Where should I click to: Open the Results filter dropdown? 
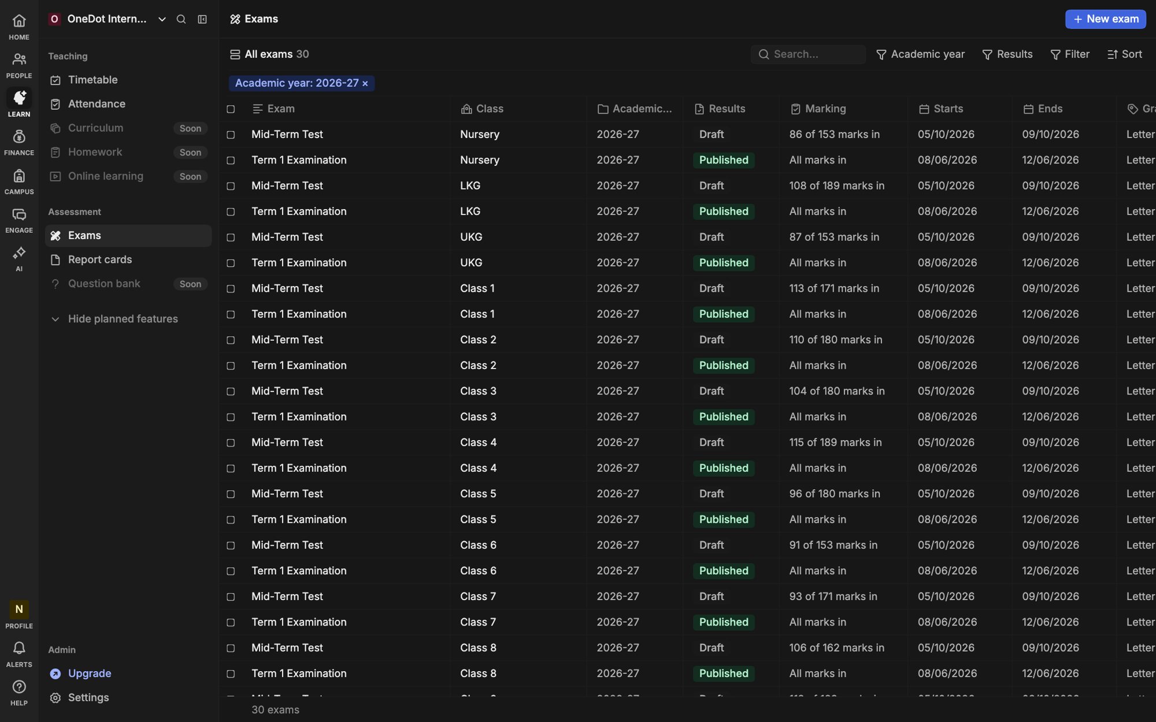(x=1007, y=54)
